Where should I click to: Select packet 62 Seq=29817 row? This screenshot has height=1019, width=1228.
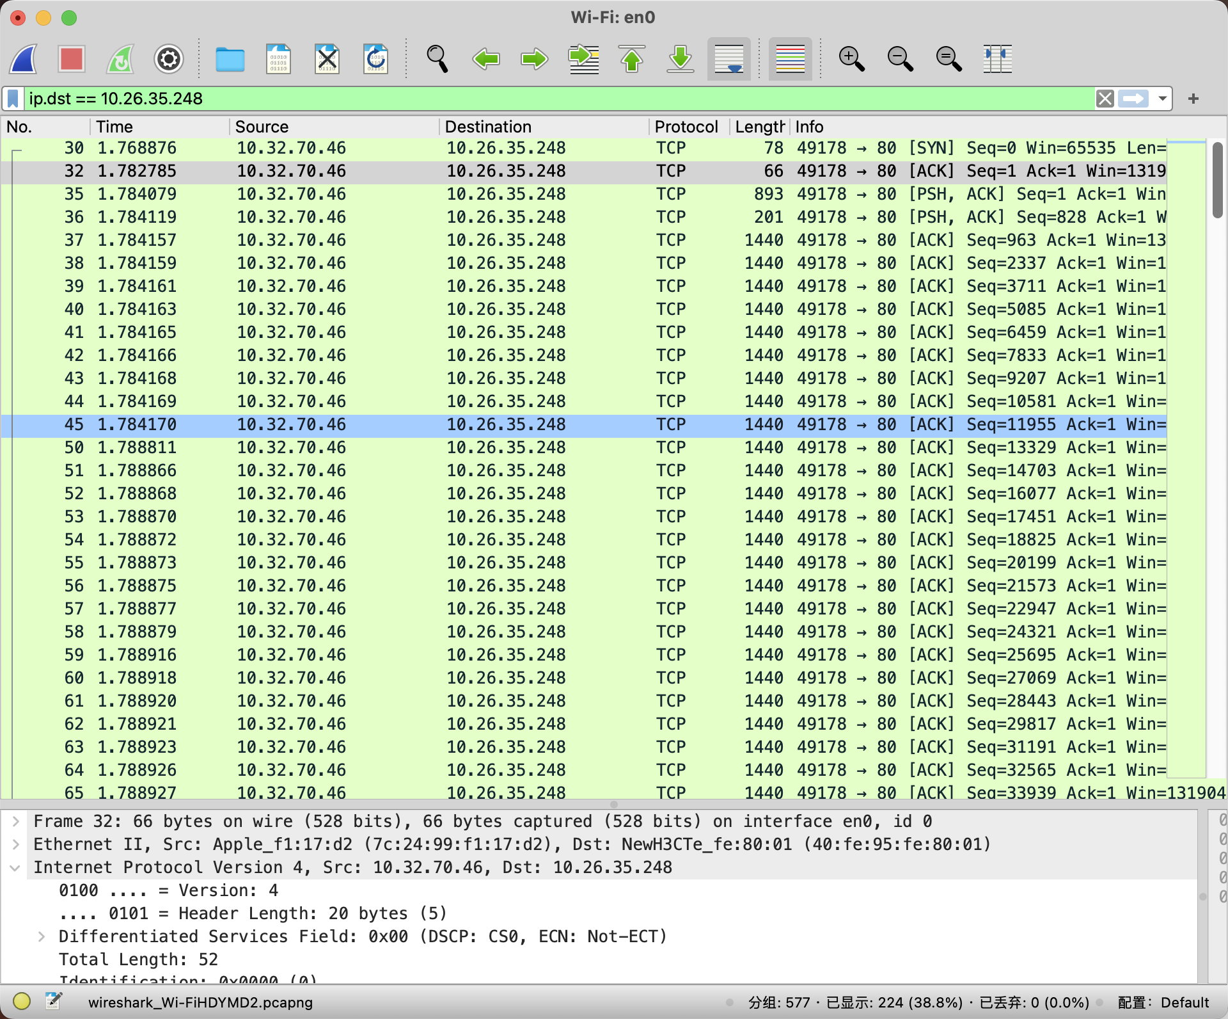[x=583, y=724]
